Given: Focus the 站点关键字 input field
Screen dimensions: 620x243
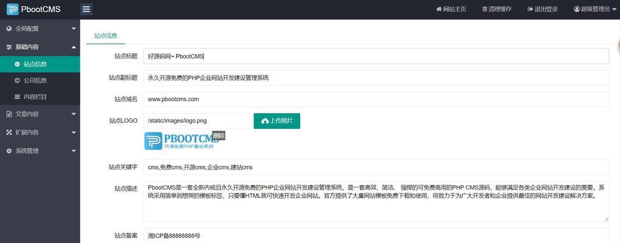Looking at the screenshot, I should (x=376, y=167).
